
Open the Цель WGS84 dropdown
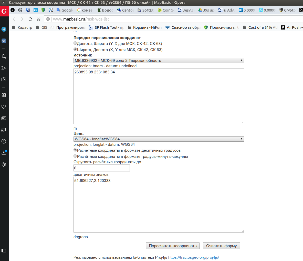[x=159, y=139]
